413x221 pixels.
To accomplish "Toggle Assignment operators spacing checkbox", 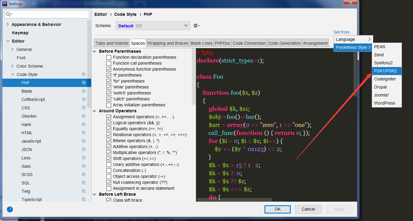I will [x=109, y=117].
